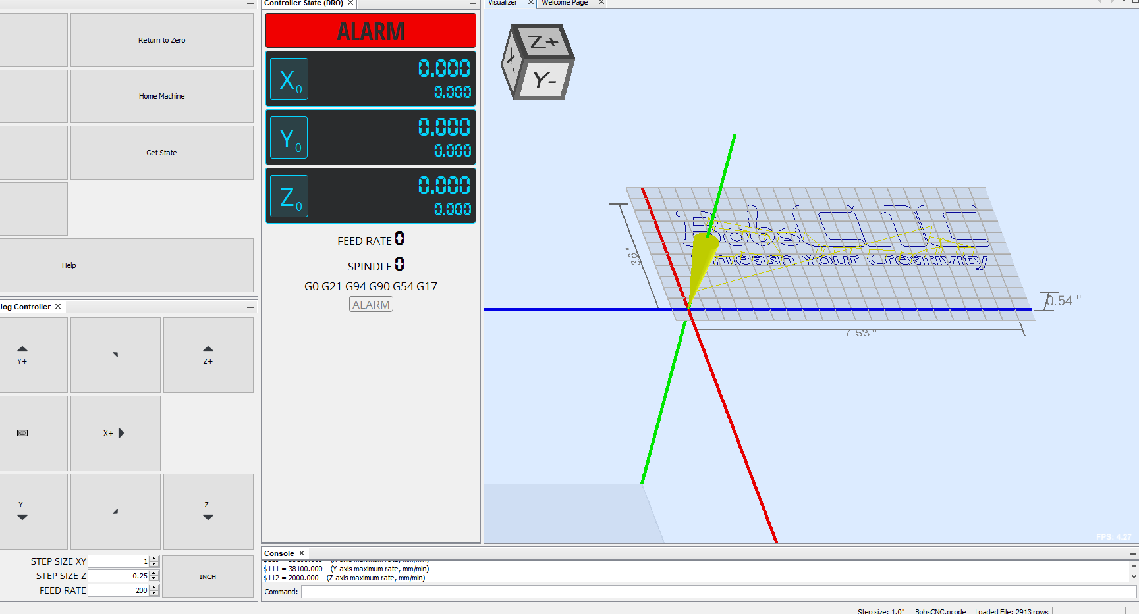1139x614 pixels.
Task: Minimize the Controller State panel
Action: 472,3
